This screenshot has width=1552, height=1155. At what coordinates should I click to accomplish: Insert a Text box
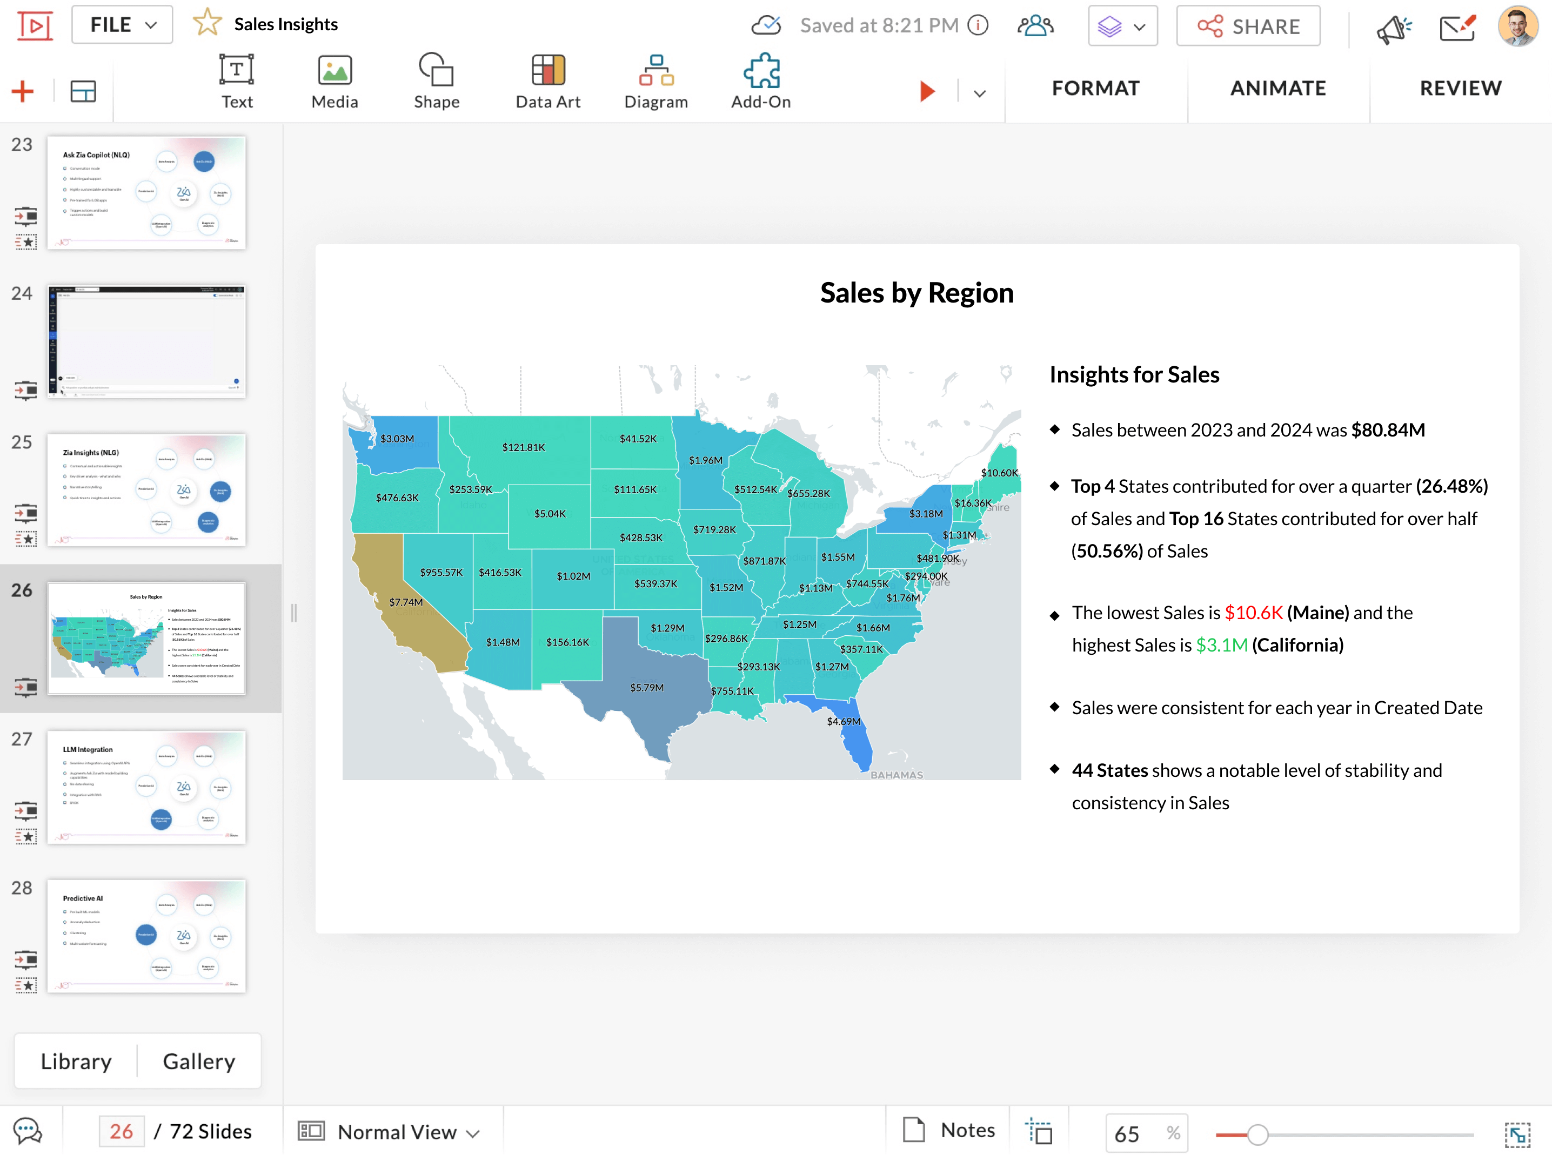coord(236,81)
